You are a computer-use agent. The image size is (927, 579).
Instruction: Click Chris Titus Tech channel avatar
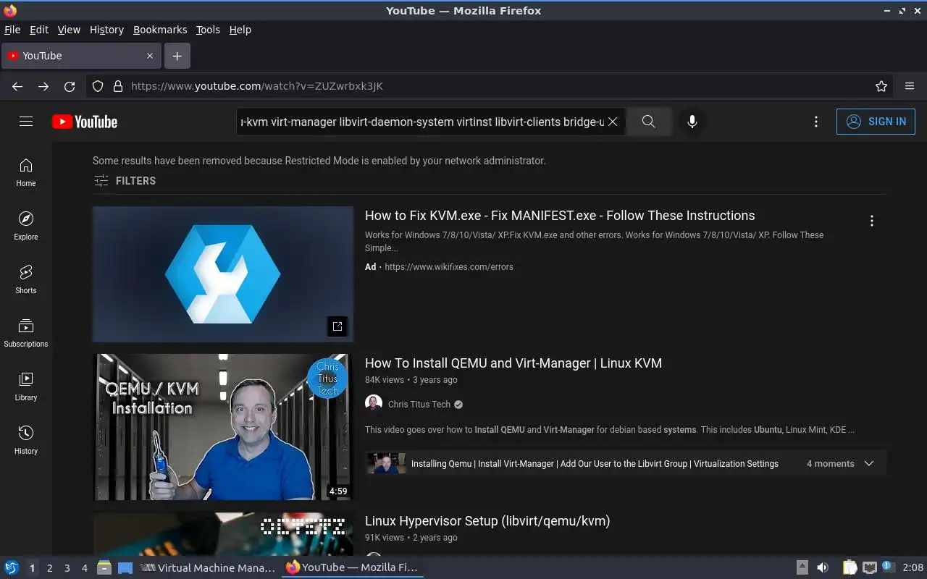[x=374, y=405]
